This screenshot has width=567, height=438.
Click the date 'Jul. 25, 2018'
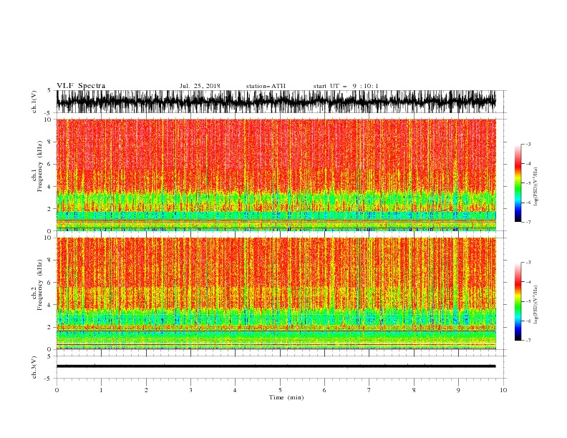pos(200,86)
